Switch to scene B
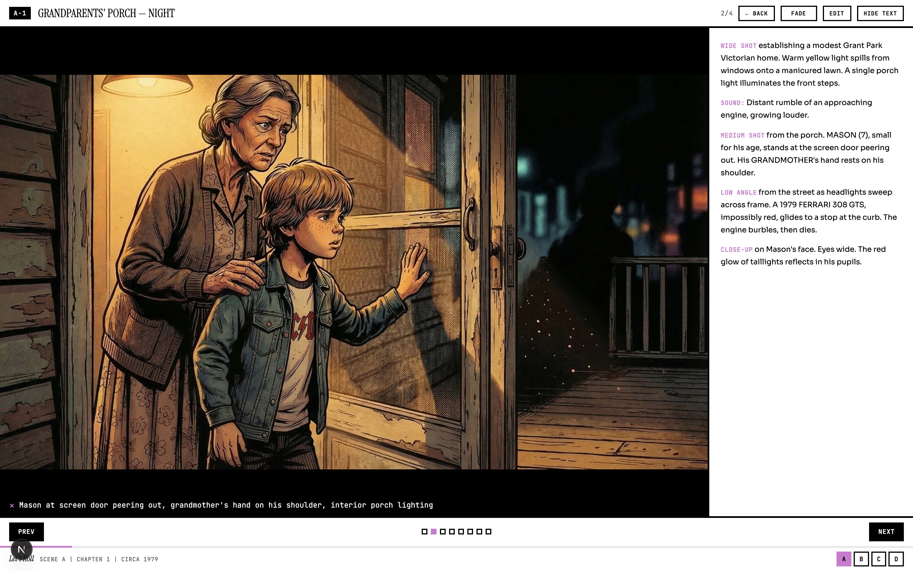Image resolution: width=913 pixels, height=571 pixels. (861, 559)
